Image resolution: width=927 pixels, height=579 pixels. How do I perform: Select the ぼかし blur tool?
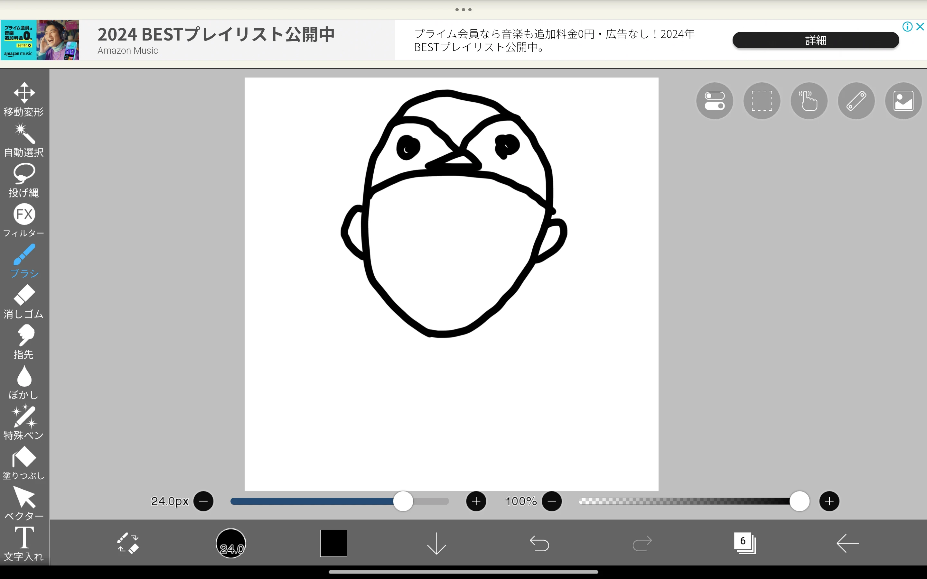tap(24, 382)
